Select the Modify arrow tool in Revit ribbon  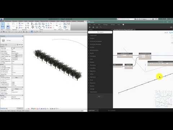pos(3,25)
